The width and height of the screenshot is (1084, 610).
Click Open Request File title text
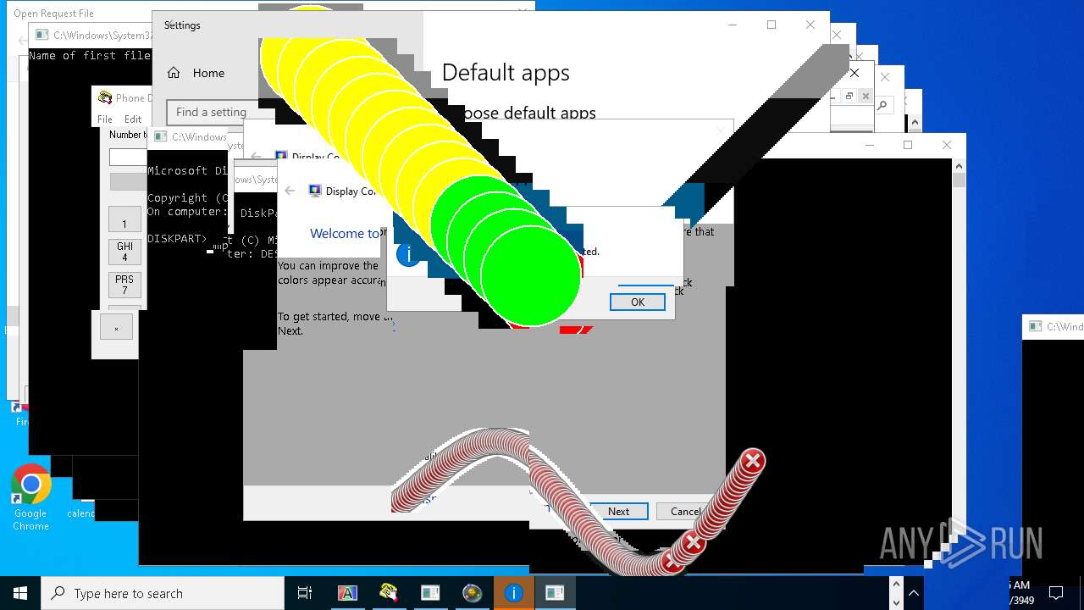[53, 14]
